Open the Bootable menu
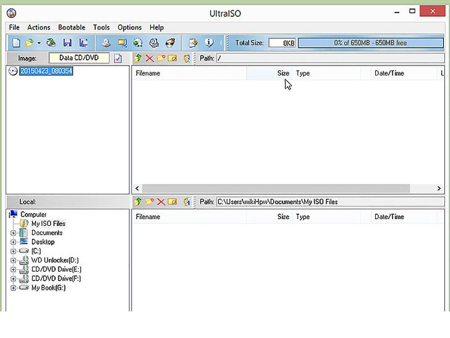Screen dimensions: 450x338 pos(72,27)
